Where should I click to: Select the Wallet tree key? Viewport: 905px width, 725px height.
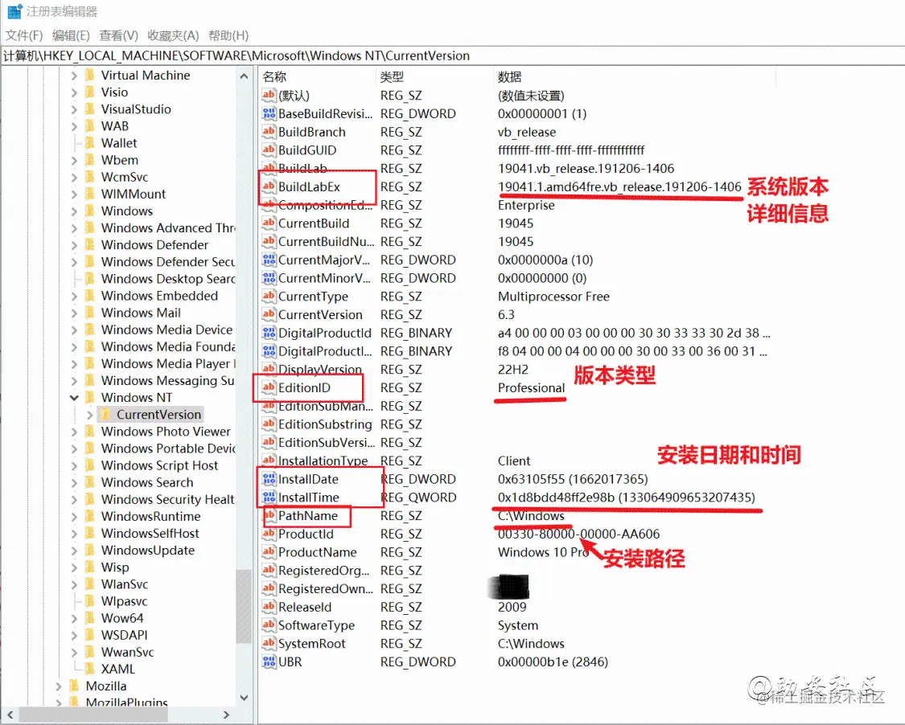(x=119, y=143)
